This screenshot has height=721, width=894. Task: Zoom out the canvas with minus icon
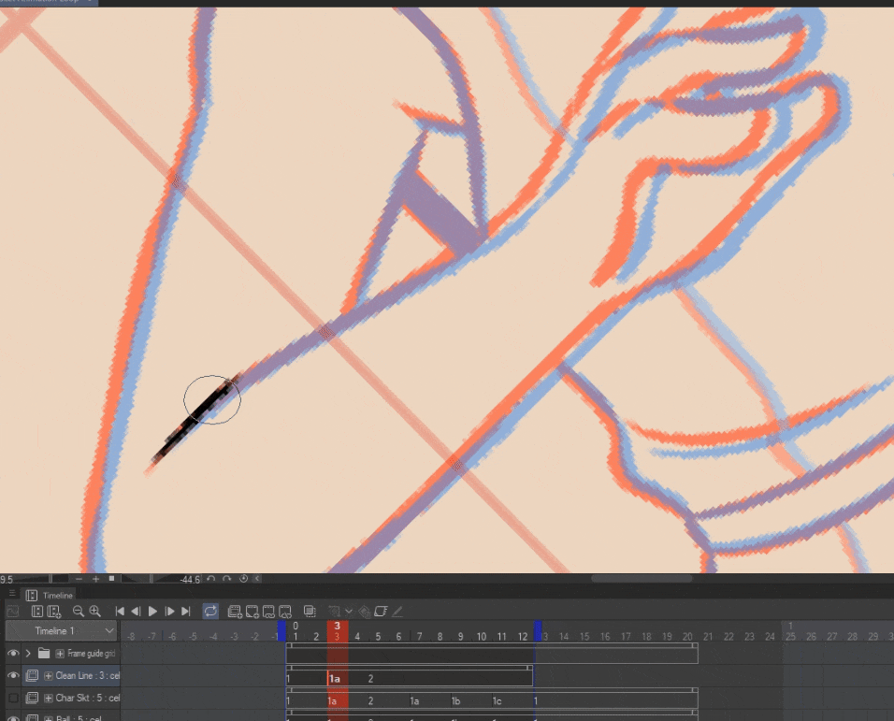click(79, 579)
